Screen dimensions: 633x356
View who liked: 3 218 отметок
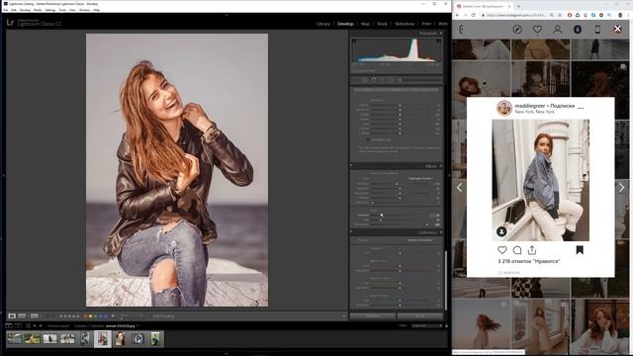(x=529, y=261)
